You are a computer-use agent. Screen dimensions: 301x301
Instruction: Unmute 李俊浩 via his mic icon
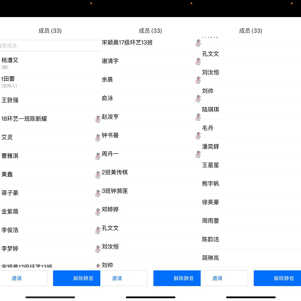coord(98,230)
